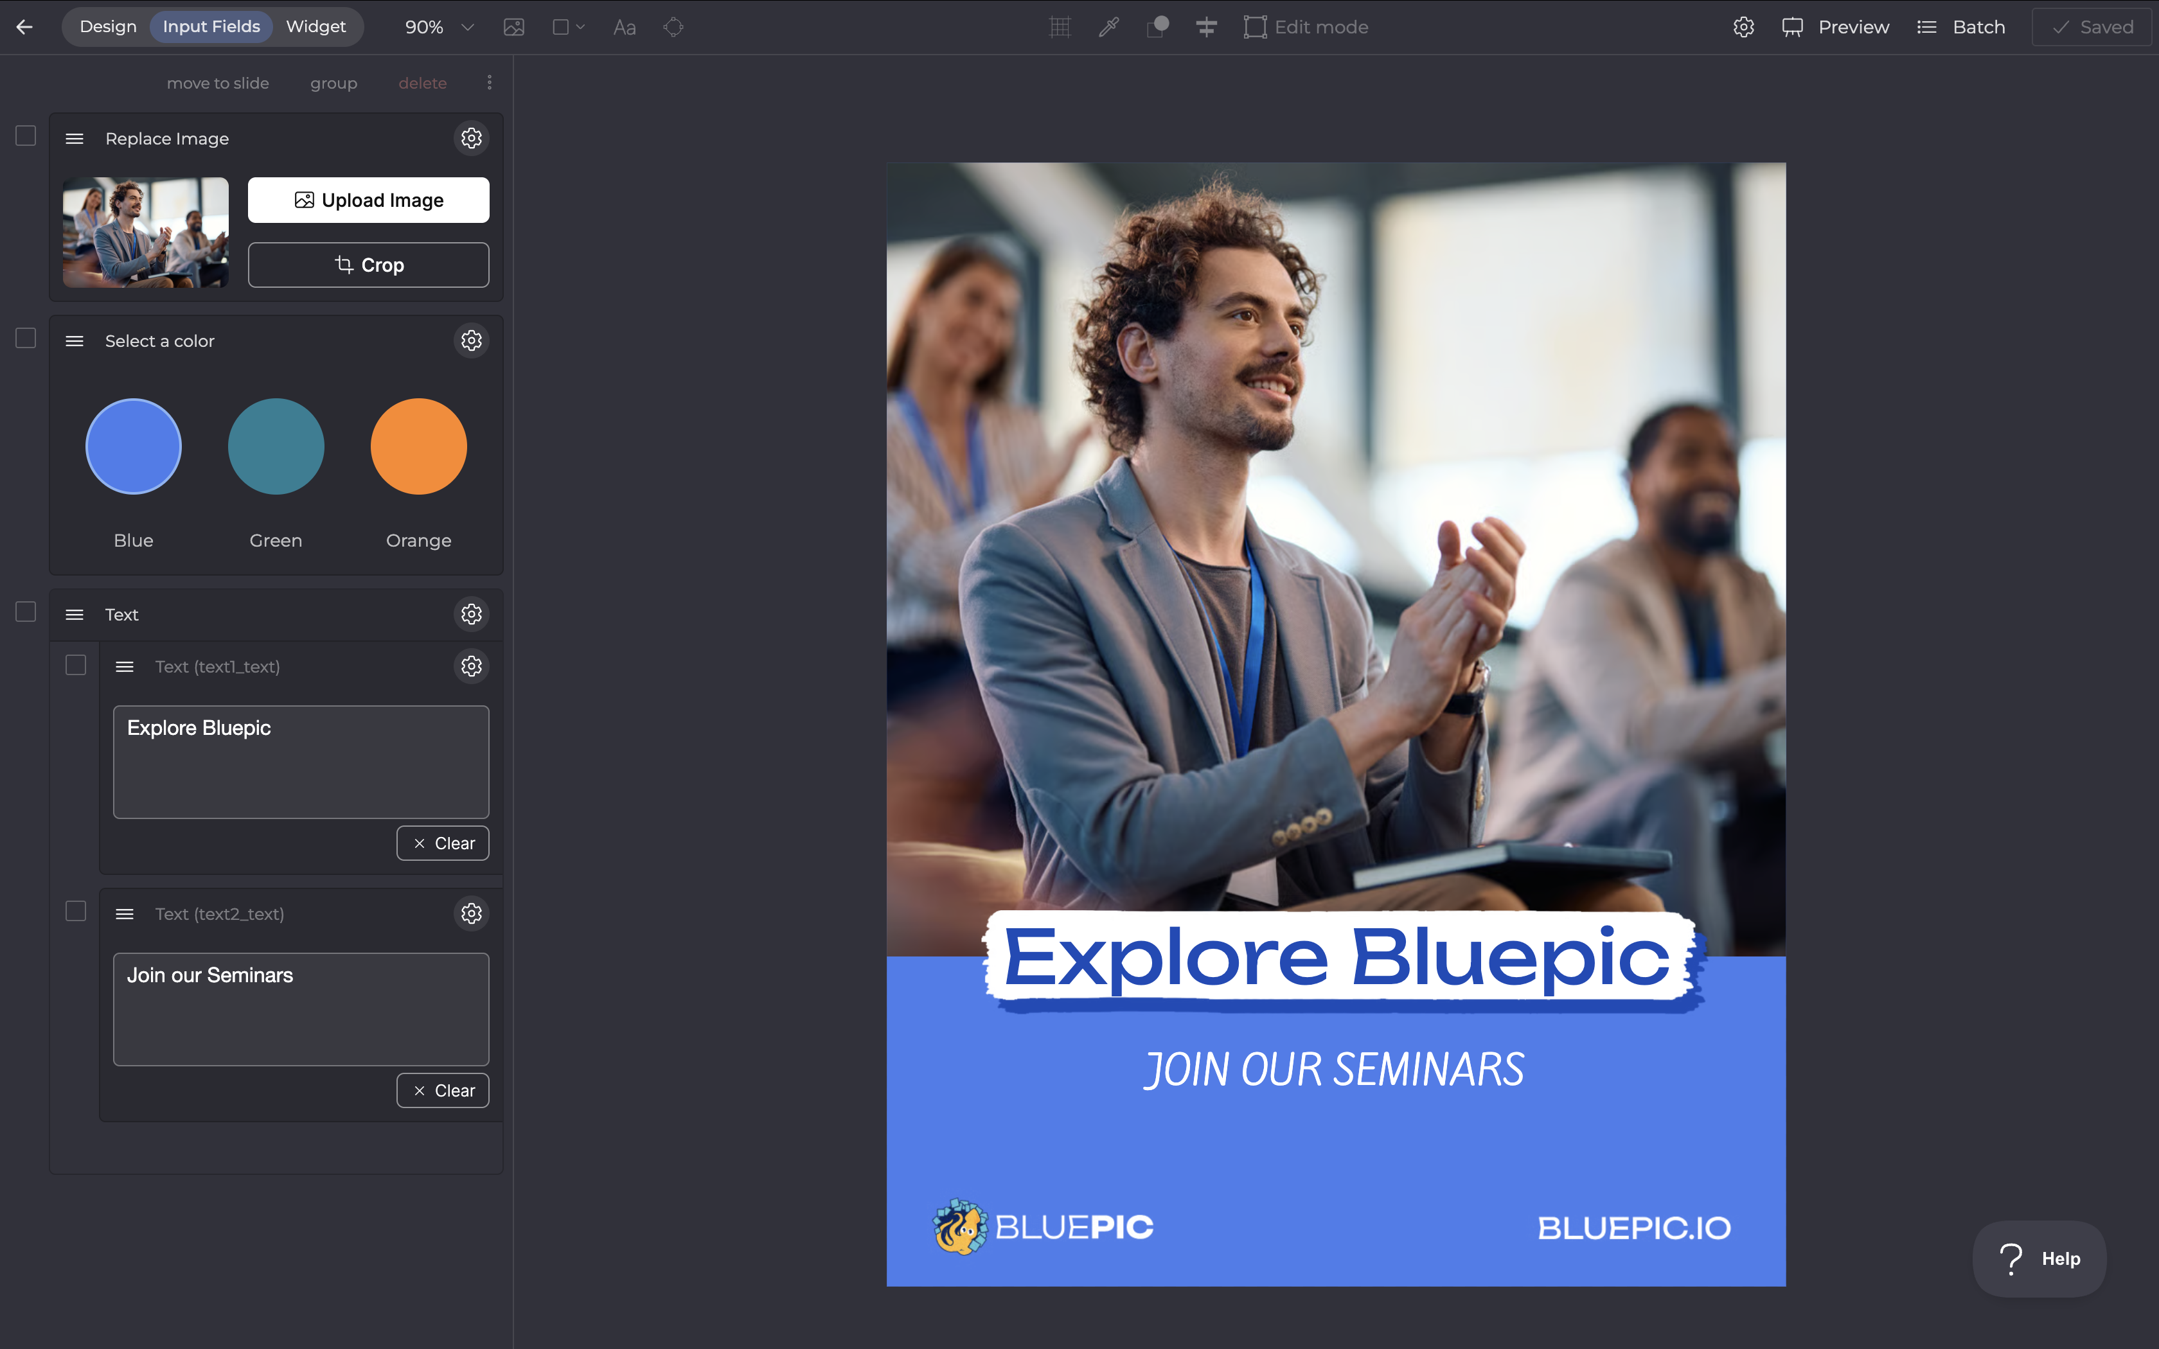The height and width of the screenshot is (1349, 2159).
Task: Select the eyedropper tool icon
Action: click(x=1109, y=27)
